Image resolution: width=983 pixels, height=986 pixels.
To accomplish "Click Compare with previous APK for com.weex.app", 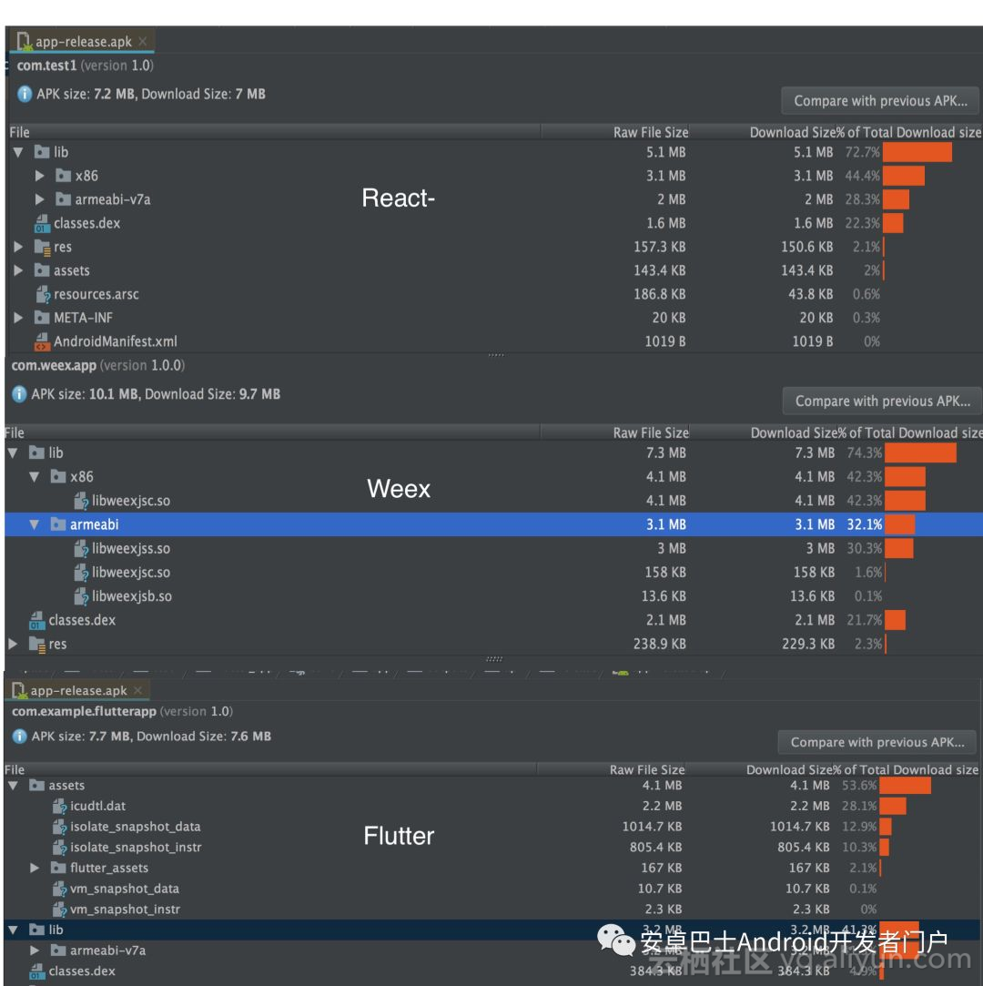I will click(x=883, y=402).
